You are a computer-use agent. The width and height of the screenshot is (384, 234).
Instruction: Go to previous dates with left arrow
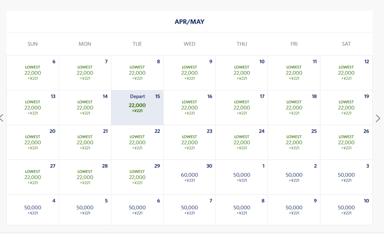[x=2, y=118]
